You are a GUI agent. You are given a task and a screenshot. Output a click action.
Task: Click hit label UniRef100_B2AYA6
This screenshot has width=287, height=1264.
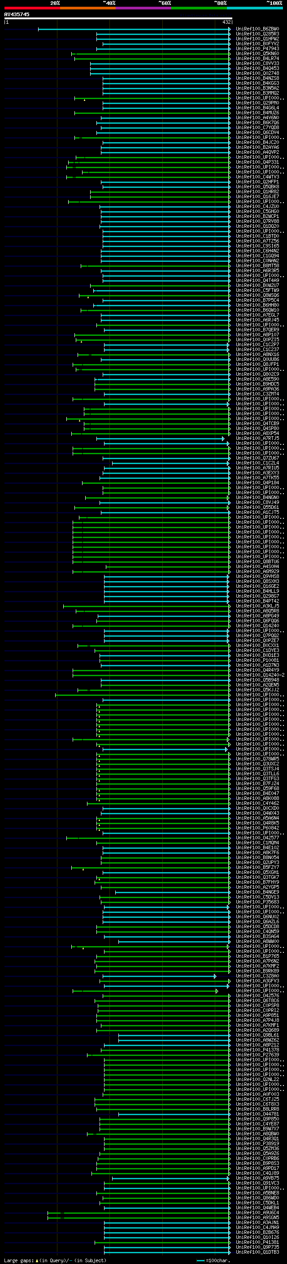point(257,147)
